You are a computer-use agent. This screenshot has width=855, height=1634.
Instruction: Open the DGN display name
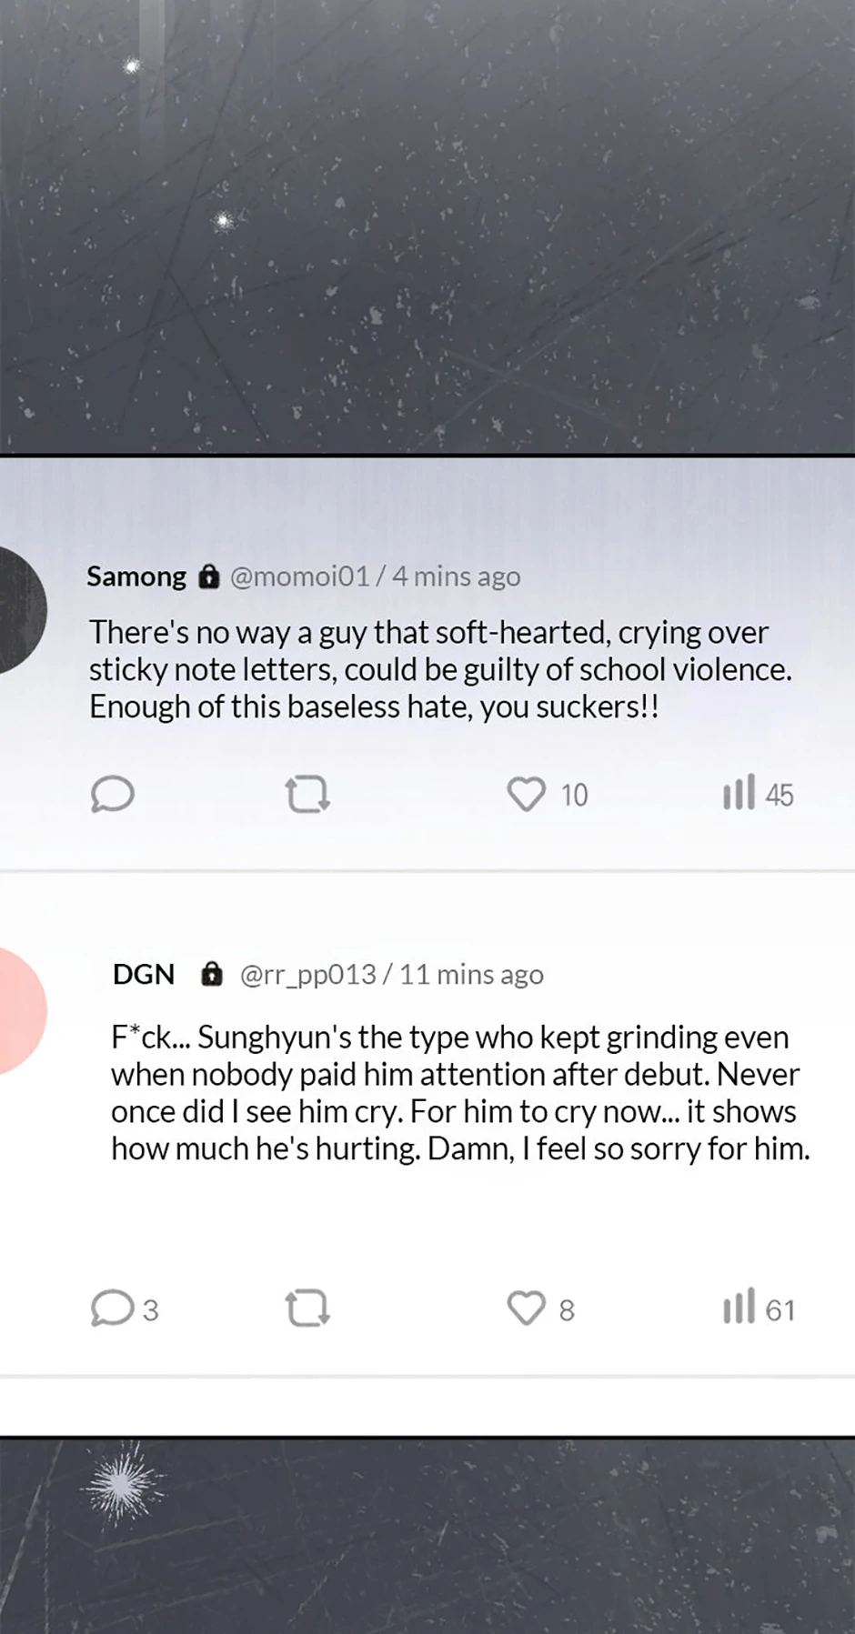(x=144, y=974)
